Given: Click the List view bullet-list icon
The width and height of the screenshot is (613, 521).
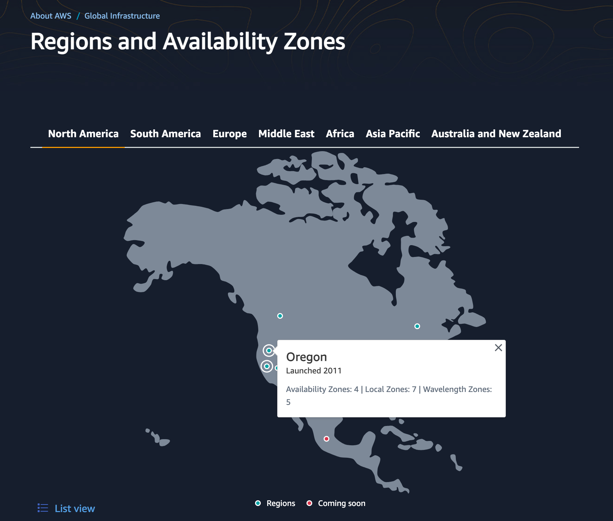Looking at the screenshot, I should tap(43, 508).
